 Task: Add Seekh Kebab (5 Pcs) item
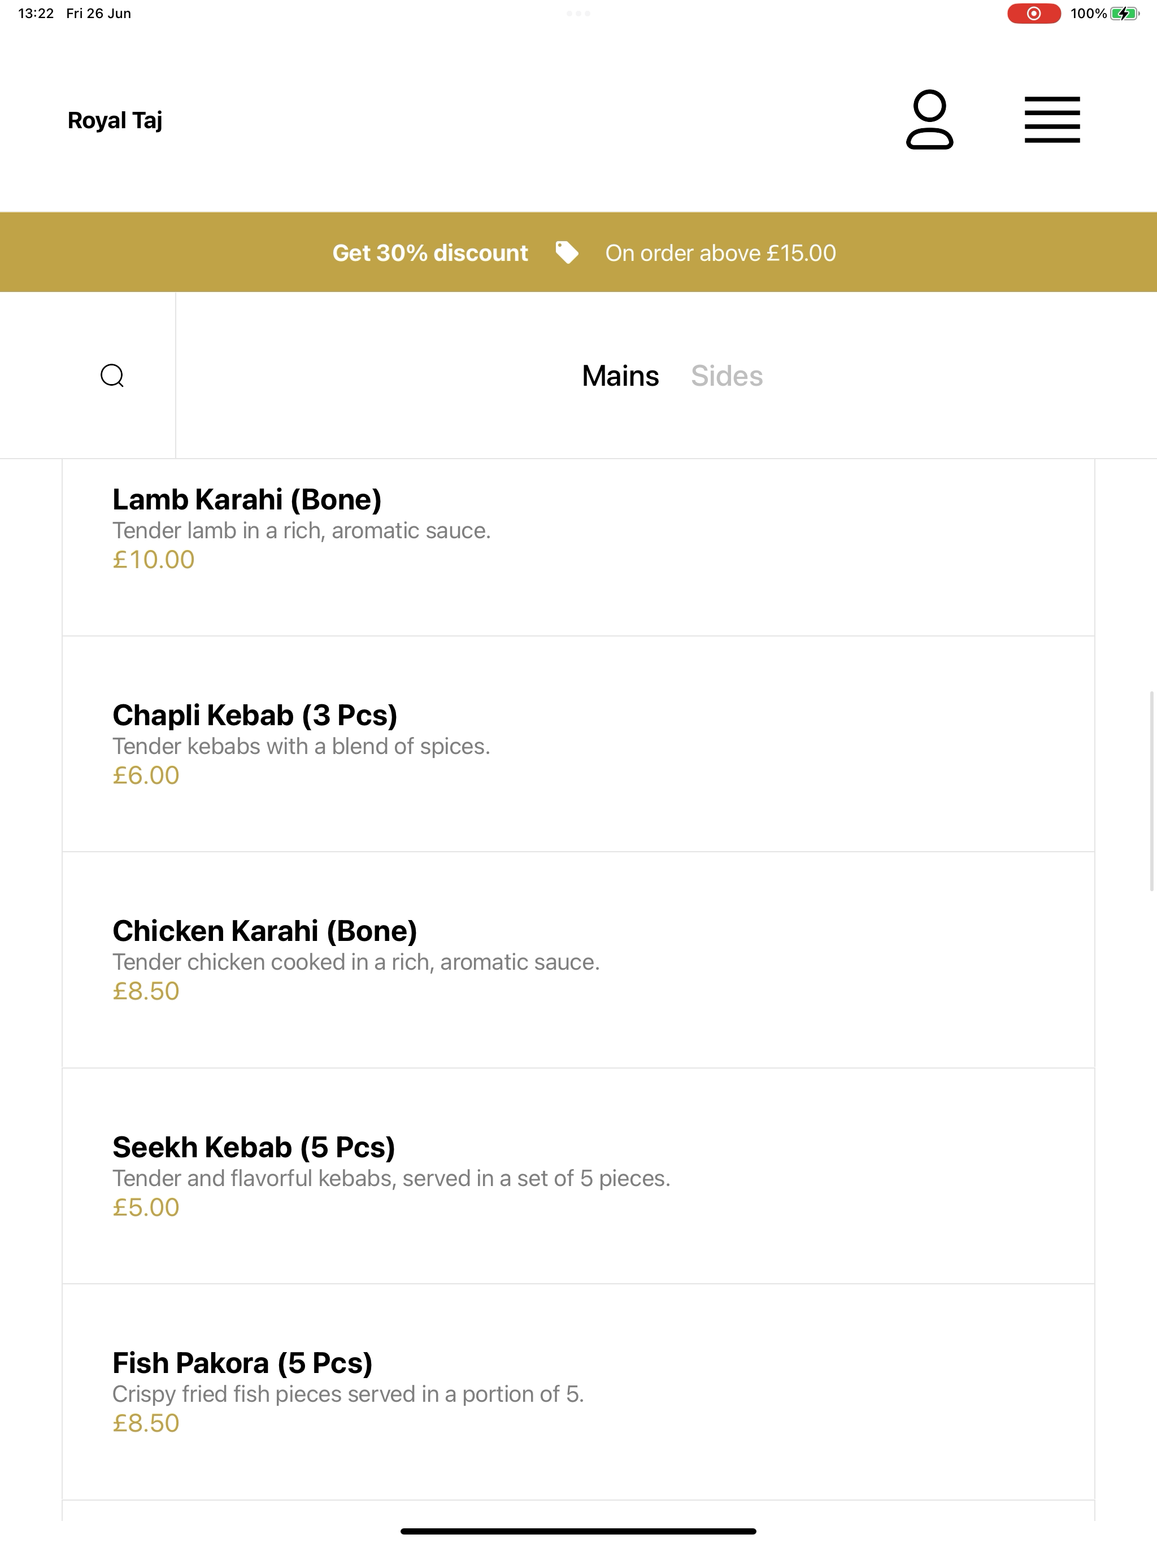(x=578, y=1176)
